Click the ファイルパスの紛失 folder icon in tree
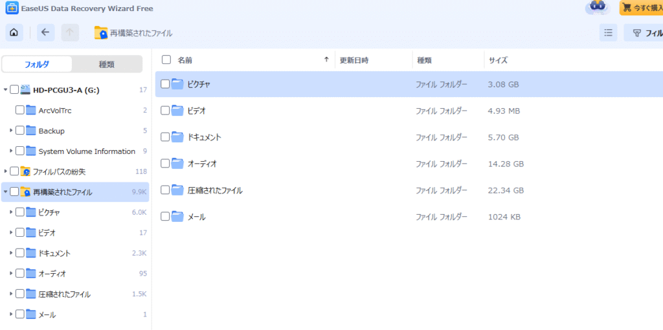 coord(25,171)
